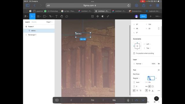The height and width of the screenshot is (104, 185).
Task: Open the Figma main menu
Action: 26,16
